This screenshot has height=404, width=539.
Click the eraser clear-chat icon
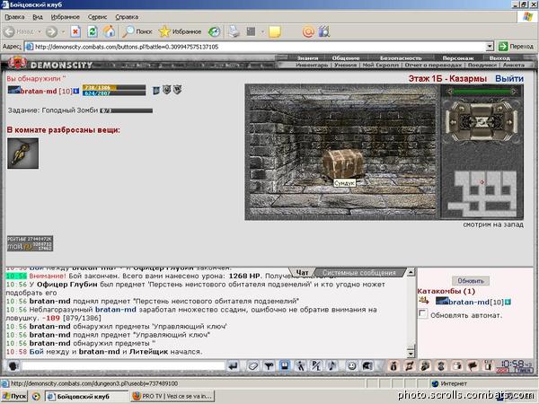[x=253, y=366]
